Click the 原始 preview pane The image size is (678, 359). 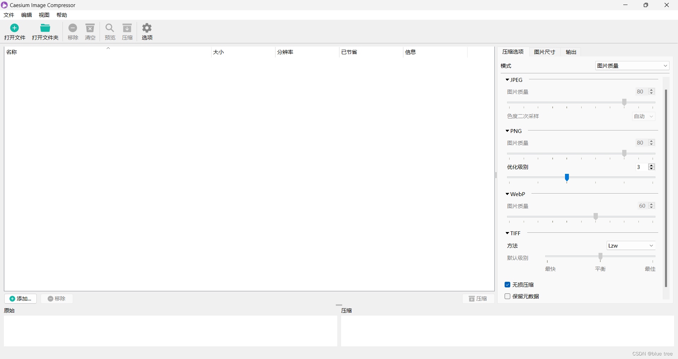170,331
